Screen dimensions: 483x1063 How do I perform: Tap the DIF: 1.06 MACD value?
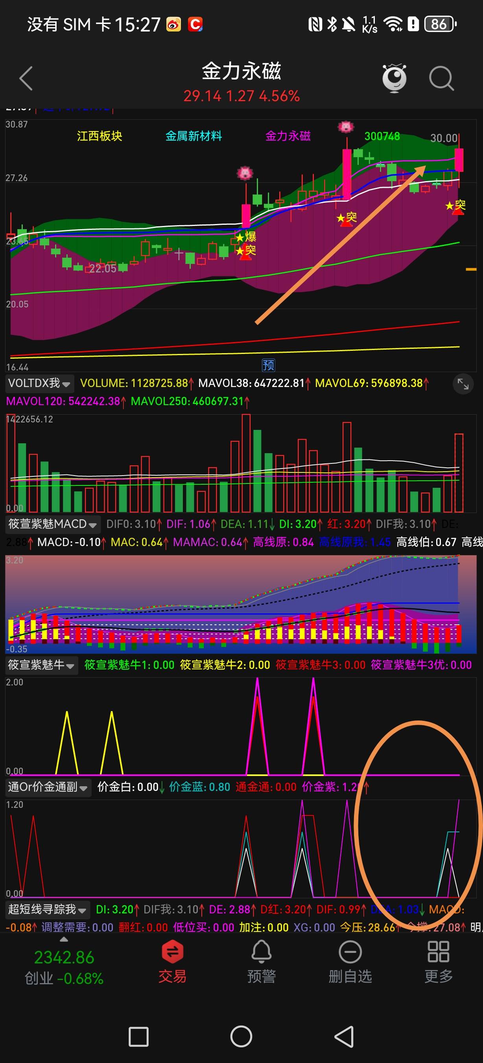[x=191, y=524]
